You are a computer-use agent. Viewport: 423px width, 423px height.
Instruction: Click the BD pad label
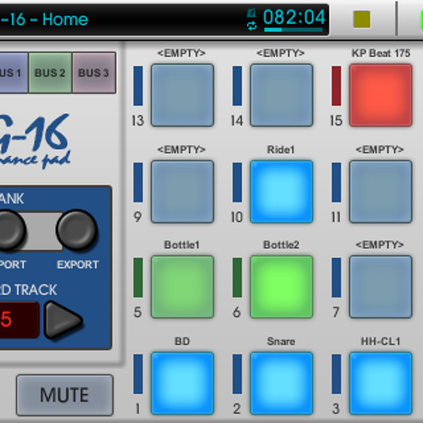pyautogui.click(x=182, y=341)
